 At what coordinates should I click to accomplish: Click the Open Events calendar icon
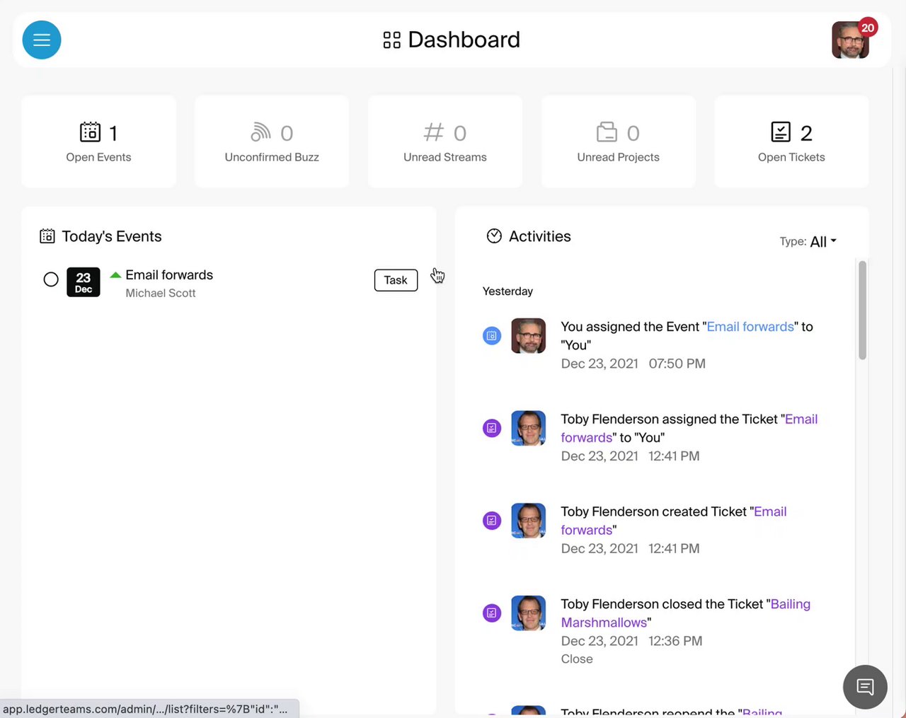tap(90, 132)
